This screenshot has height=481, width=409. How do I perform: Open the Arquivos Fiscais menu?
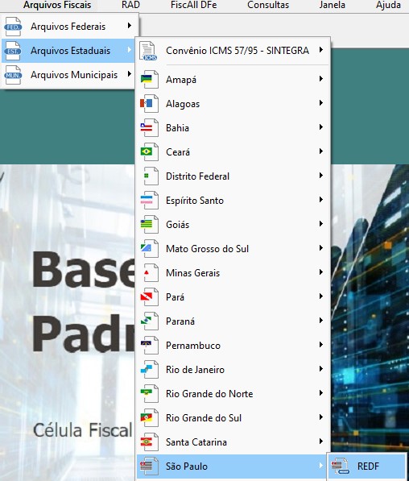[57, 5]
